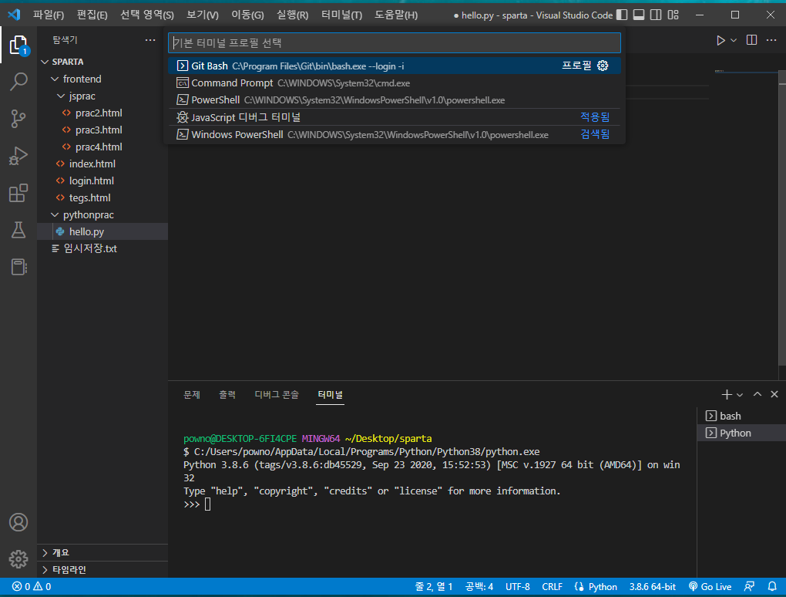Open the Accounts icon
This screenshot has width=786, height=597.
18,522
